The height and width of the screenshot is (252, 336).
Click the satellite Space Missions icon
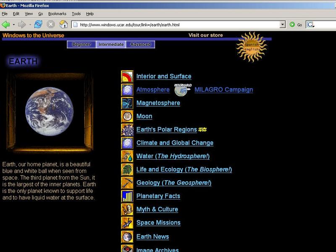point(127,223)
